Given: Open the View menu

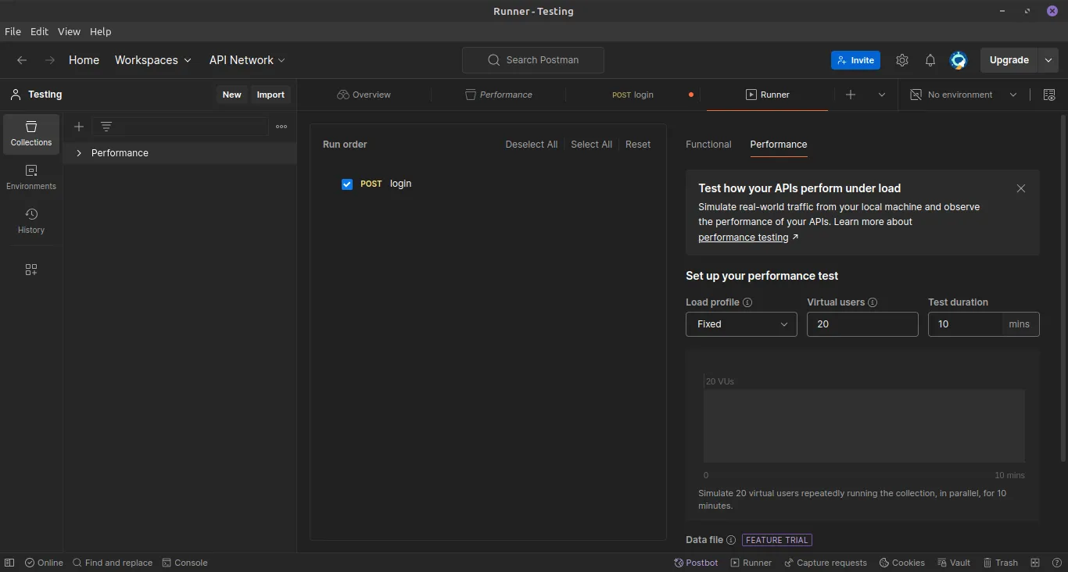Looking at the screenshot, I should [x=69, y=32].
